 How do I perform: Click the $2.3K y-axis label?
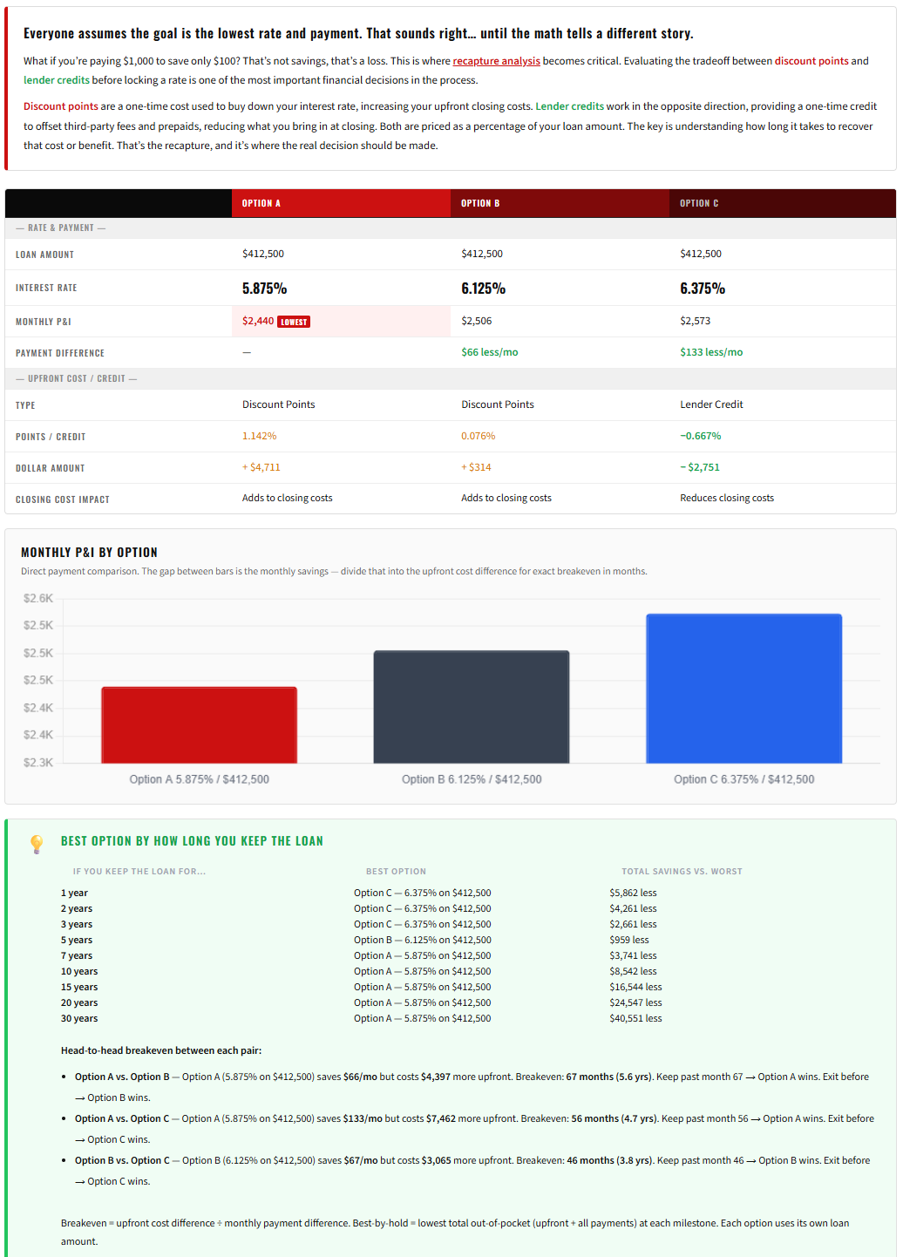(x=38, y=762)
